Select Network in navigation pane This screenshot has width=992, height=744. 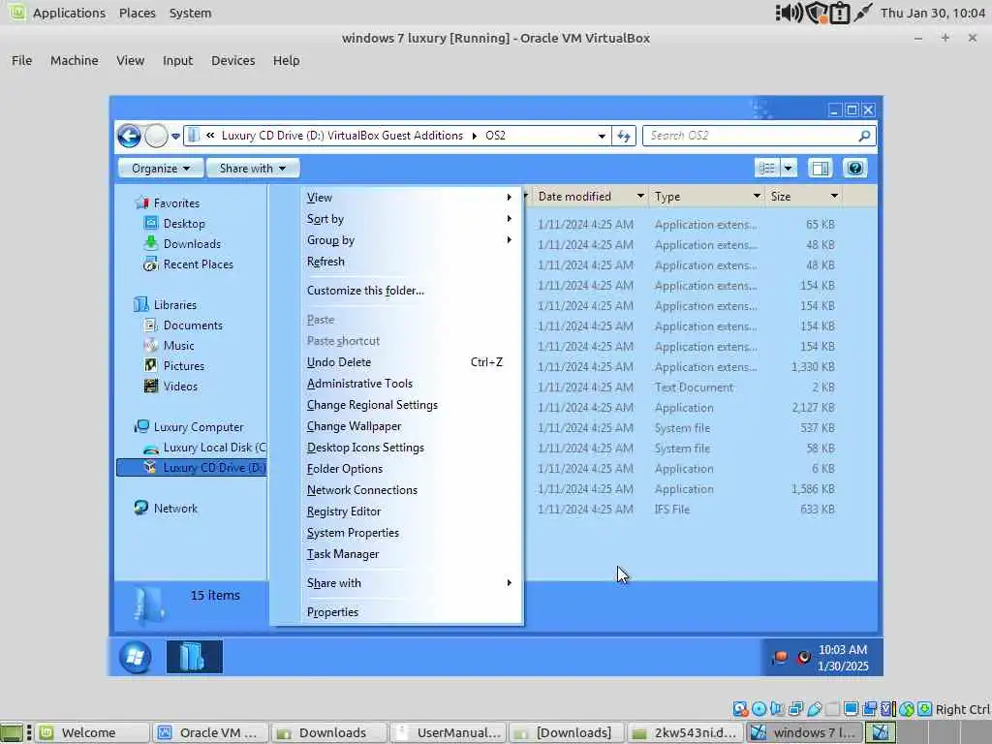click(175, 508)
